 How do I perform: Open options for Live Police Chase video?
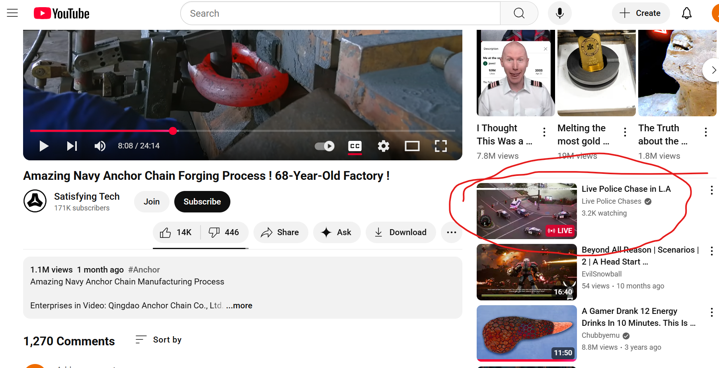pyautogui.click(x=712, y=190)
